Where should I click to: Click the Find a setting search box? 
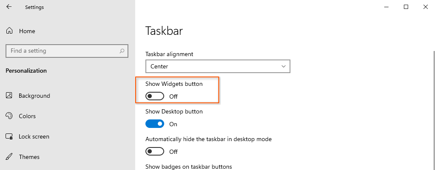click(x=62, y=51)
